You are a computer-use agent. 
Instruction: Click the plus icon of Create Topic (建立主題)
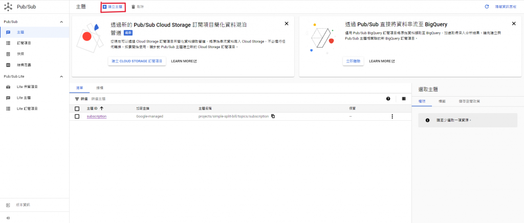coord(104,7)
